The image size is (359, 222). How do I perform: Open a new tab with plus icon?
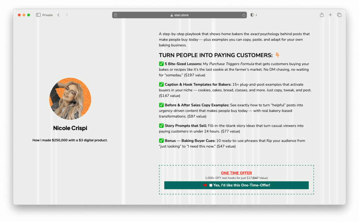(x=330, y=15)
